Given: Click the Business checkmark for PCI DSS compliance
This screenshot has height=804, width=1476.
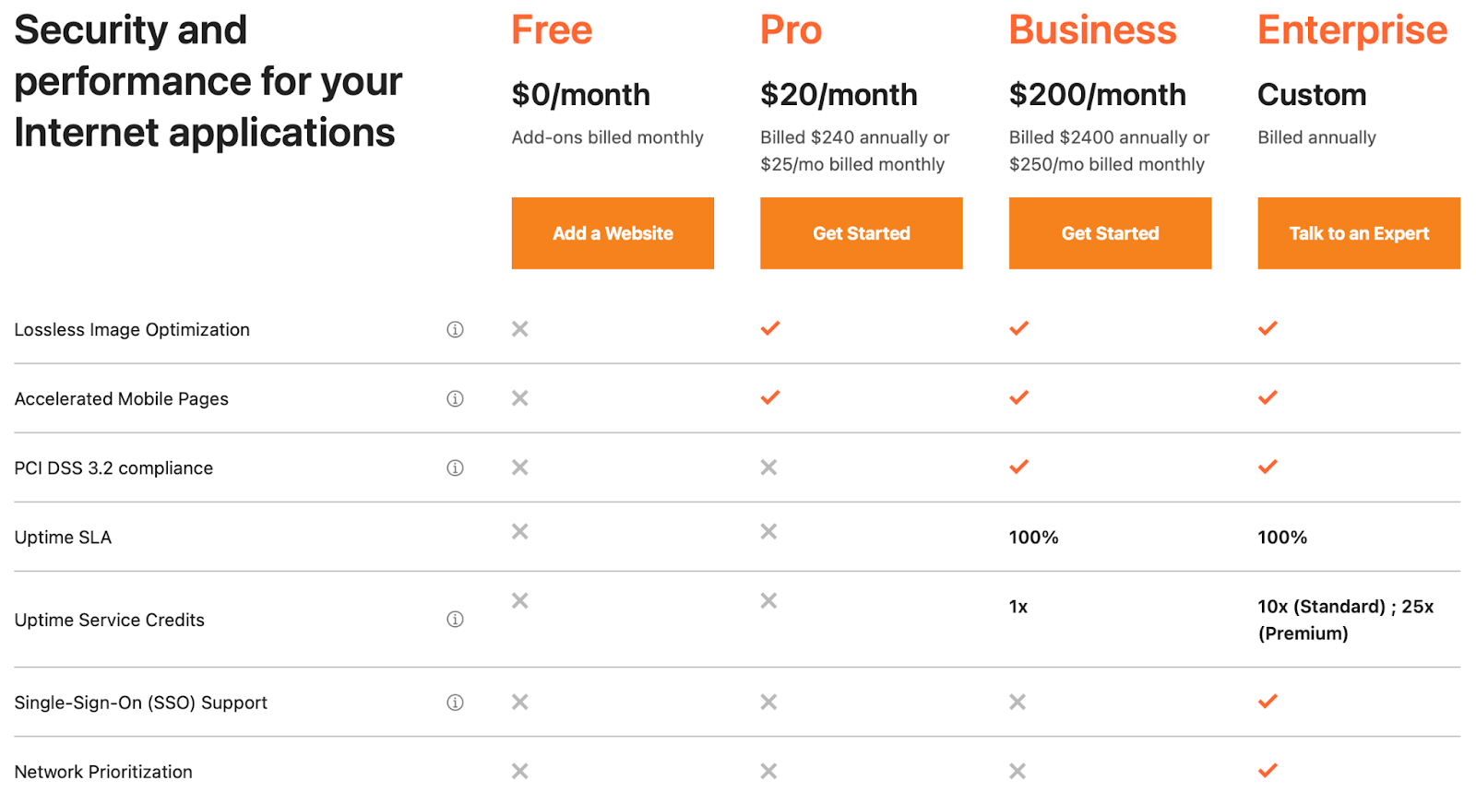Looking at the screenshot, I should coord(1018,467).
